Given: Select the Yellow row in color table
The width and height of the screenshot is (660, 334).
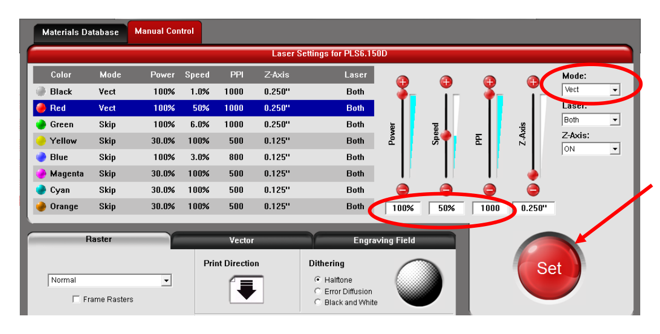Looking at the screenshot, I should pyautogui.click(x=204, y=141).
